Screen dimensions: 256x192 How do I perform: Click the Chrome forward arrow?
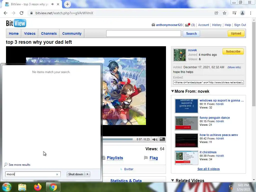click(x=13, y=13)
